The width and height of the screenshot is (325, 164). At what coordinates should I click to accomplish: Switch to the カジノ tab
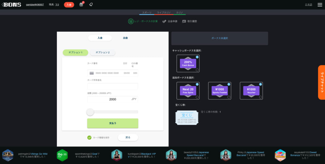pyautogui.click(x=180, y=13)
